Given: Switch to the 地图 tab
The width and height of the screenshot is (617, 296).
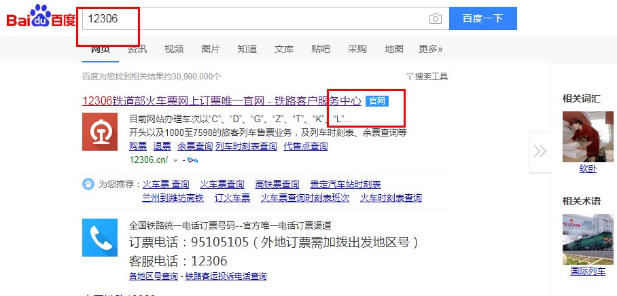Looking at the screenshot, I should tap(394, 49).
